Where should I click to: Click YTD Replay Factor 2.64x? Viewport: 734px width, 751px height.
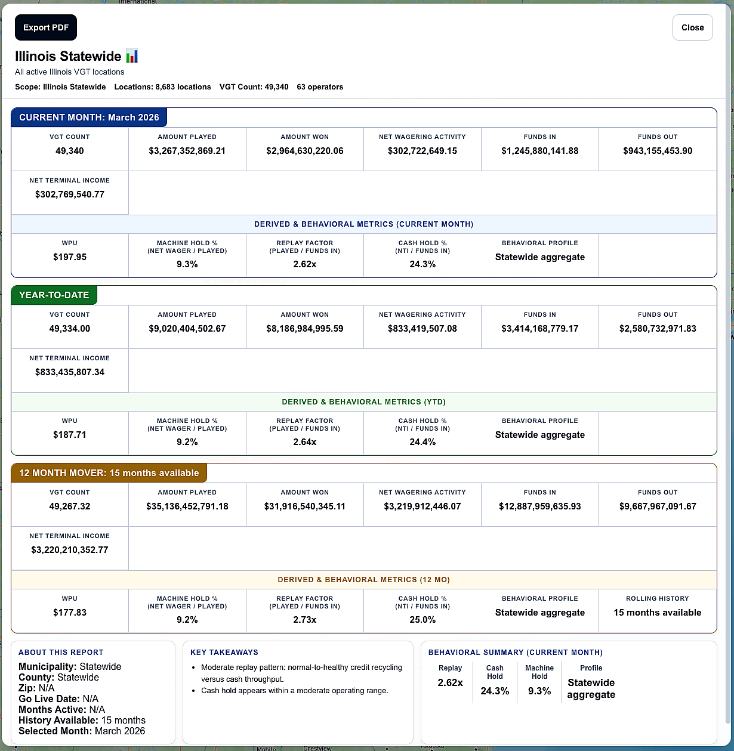305,442
